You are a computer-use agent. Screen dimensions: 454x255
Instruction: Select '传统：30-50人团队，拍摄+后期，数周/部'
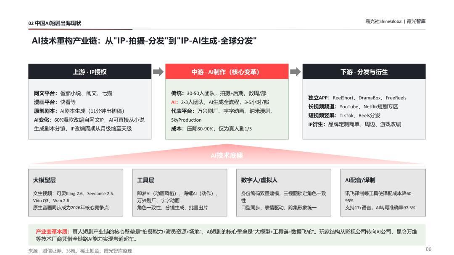pos(219,93)
